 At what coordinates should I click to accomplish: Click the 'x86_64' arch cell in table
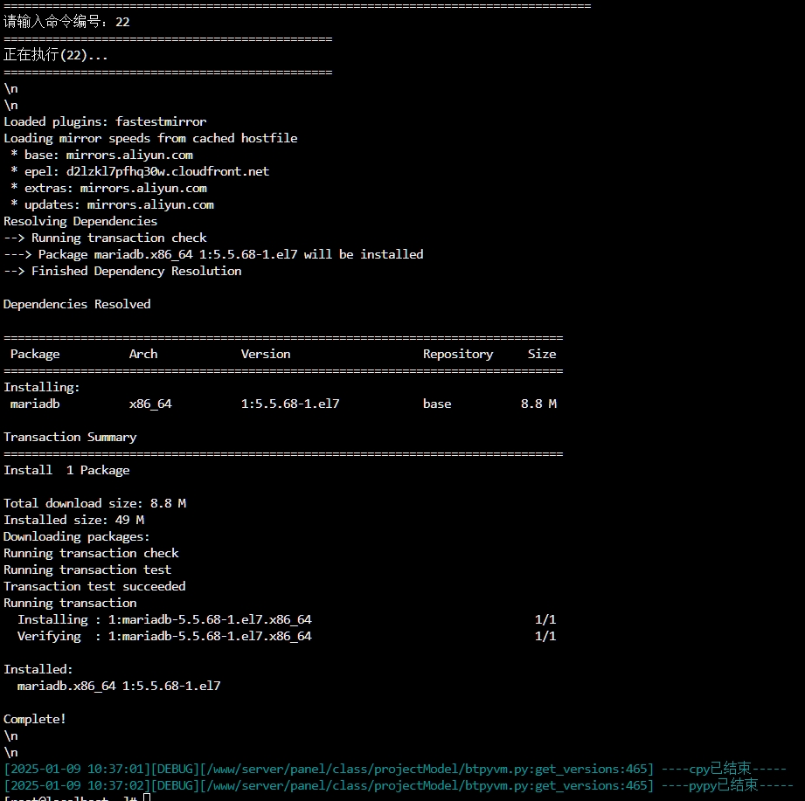150,404
